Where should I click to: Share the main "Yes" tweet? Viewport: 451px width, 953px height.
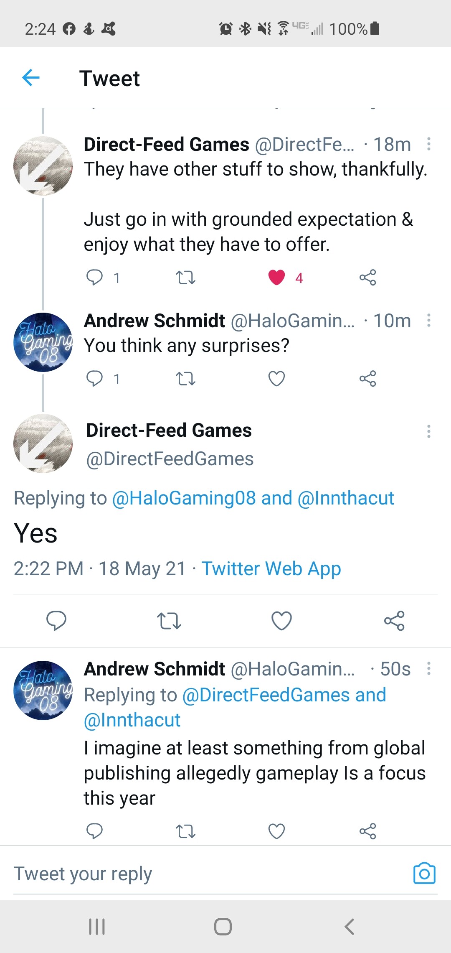click(394, 621)
